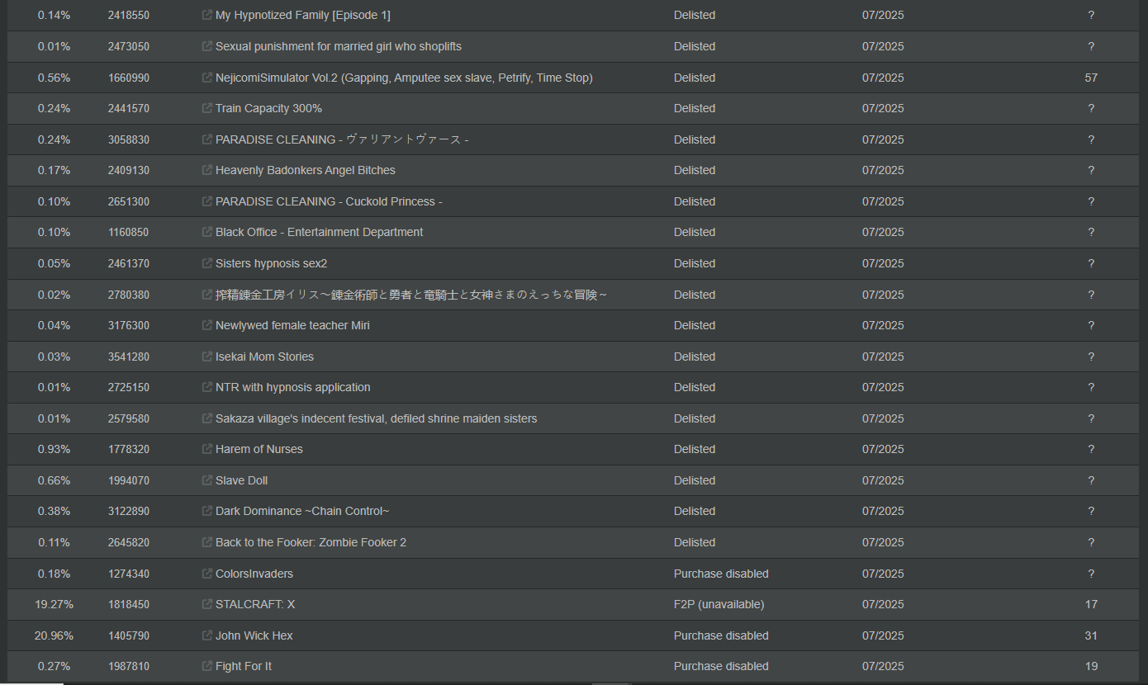Open the STALCRAFT: X title link

pyautogui.click(x=255, y=604)
